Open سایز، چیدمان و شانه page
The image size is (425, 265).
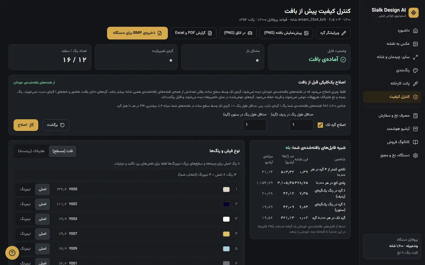[x=392, y=57]
